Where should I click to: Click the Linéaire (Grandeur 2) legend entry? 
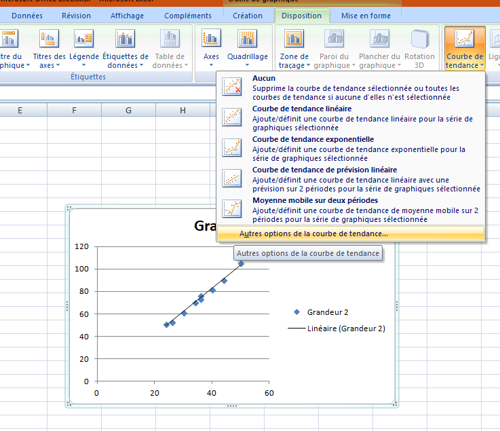tap(336, 329)
